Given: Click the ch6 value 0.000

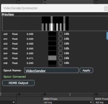Looking at the screenshot, I should [x=30, y=63].
